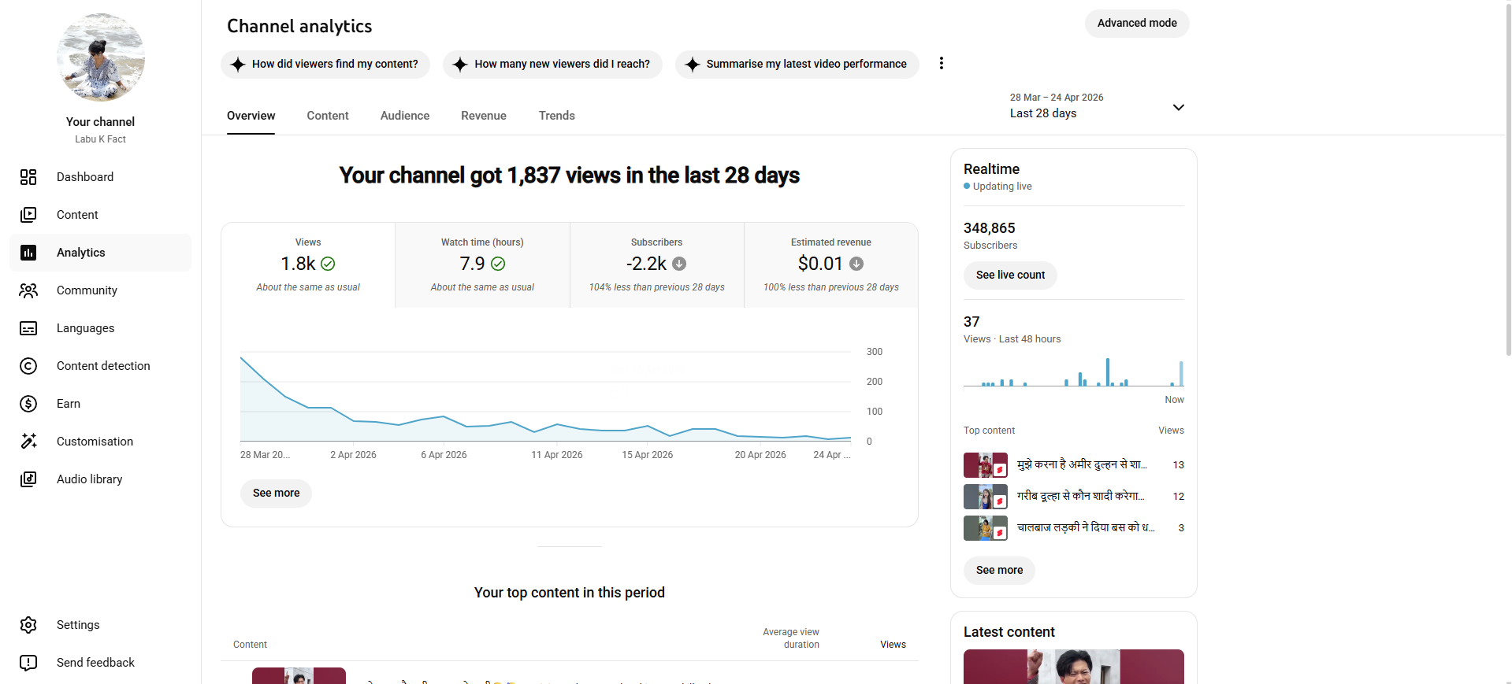Click 'How did viewers find my content?' chip
The height and width of the screenshot is (684, 1512).
point(325,64)
